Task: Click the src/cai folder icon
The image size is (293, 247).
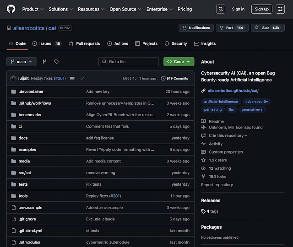Action: [x=13, y=173]
